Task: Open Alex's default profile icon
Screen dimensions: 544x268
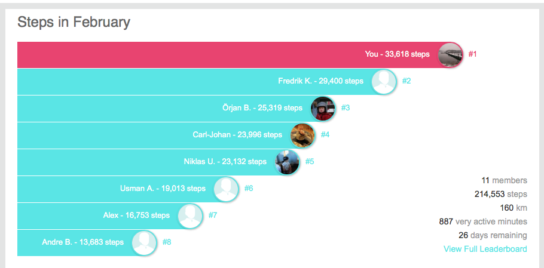Action: point(190,215)
